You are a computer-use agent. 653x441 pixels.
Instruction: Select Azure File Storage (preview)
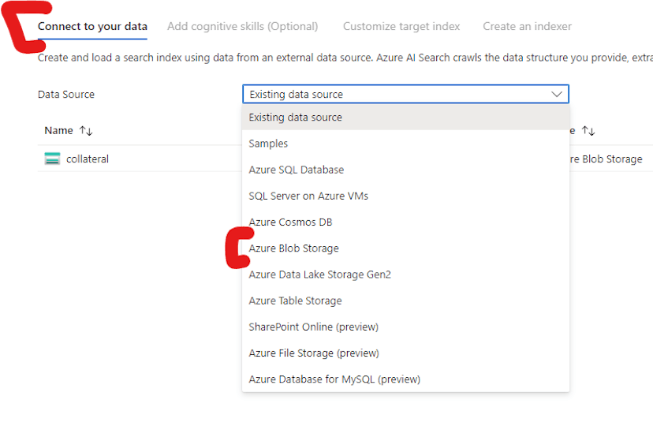tap(314, 353)
